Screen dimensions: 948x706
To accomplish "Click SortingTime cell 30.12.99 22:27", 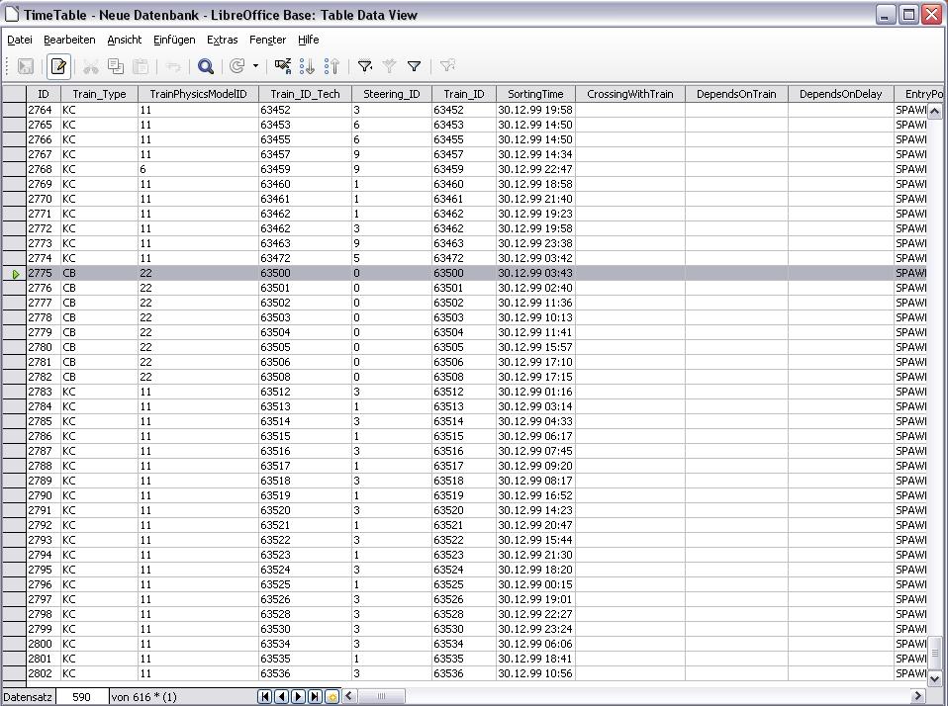I will point(535,614).
